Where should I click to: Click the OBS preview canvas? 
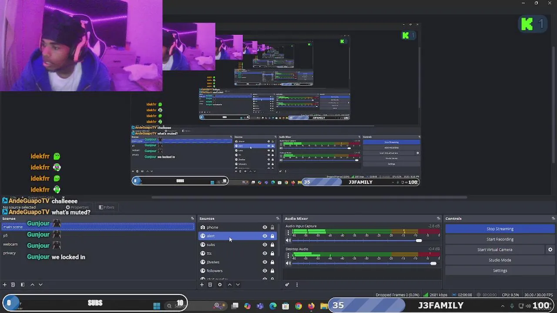click(276, 104)
